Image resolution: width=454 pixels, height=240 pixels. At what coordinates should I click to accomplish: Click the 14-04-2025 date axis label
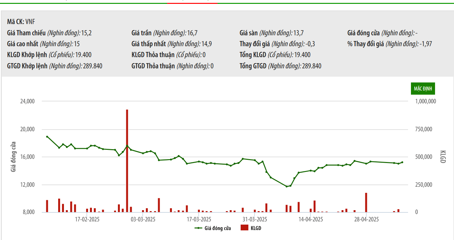pyautogui.click(x=311, y=219)
